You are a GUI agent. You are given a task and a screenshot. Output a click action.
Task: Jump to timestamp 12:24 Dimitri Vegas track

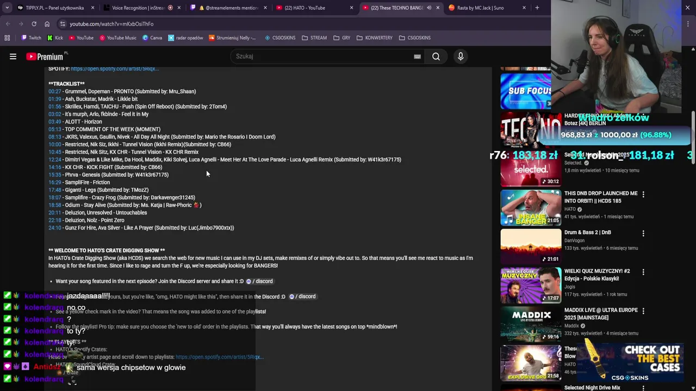coord(54,160)
